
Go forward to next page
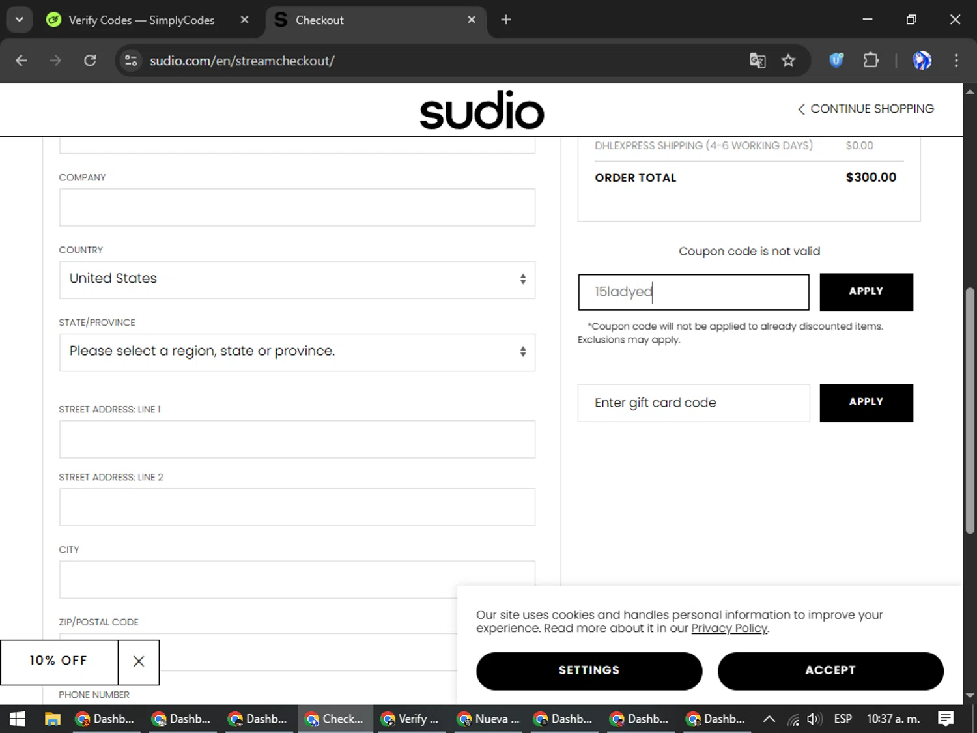tap(55, 61)
